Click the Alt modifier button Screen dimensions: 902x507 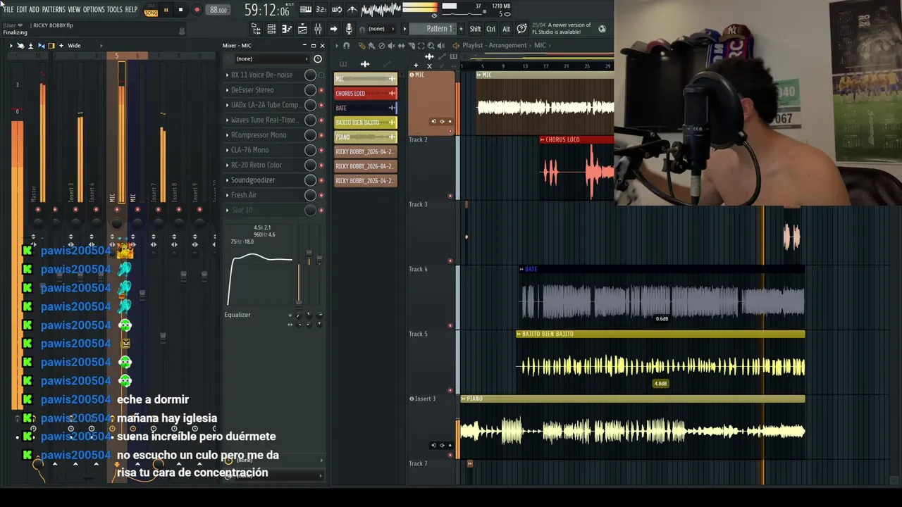coord(506,29)
